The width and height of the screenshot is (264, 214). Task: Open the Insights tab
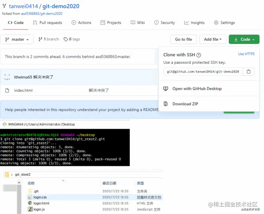tap(194, 22)
